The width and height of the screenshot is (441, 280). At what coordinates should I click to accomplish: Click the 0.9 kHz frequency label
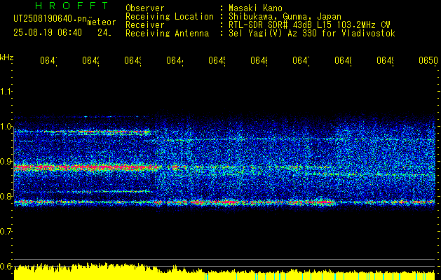(x=6, y=161)
